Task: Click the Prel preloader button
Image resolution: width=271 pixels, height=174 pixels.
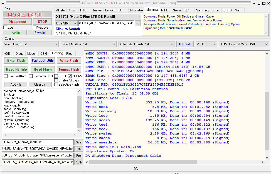Action: pyautogui.click(x=79, y=156)
